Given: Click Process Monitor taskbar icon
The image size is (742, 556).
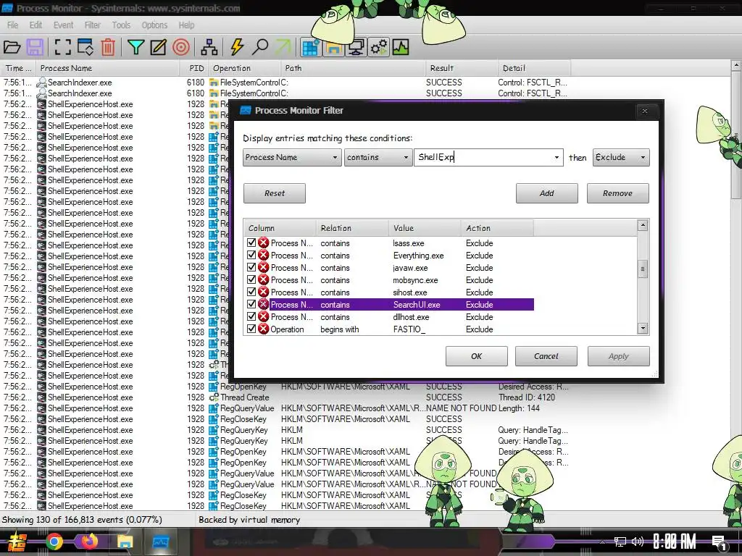Looking at the screenshot, I should [x=161, y=542].
